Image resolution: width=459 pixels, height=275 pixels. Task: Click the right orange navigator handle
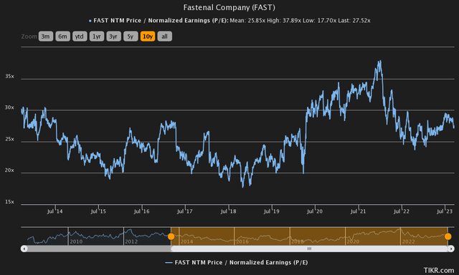pyautogui.click(x=448, y=236)
